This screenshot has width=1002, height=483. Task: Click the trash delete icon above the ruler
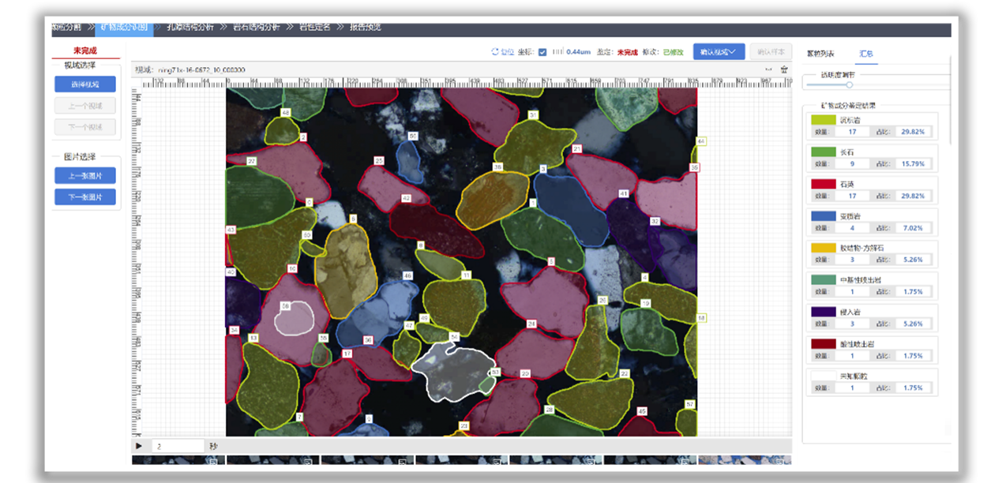784,69
